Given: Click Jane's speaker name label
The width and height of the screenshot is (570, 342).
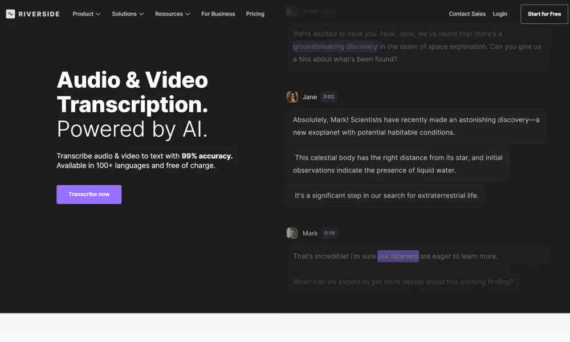Looking at the screenshot, I should (309, 96).
